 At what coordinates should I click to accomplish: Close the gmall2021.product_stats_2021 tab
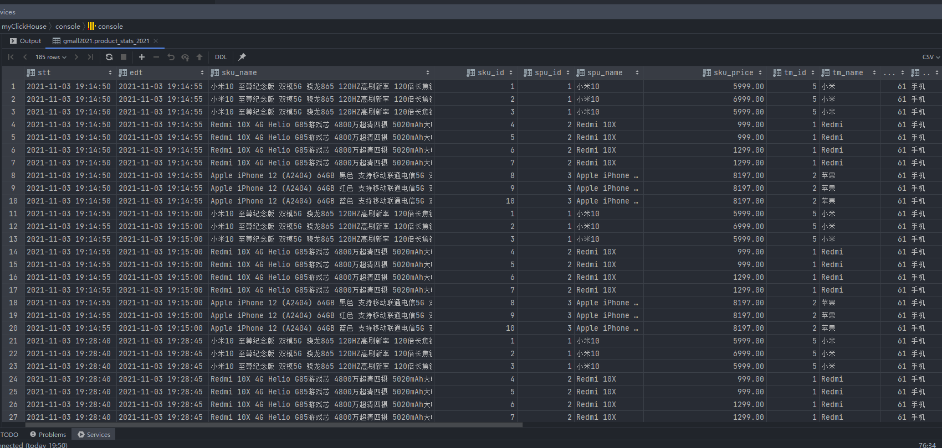[156, 41]
